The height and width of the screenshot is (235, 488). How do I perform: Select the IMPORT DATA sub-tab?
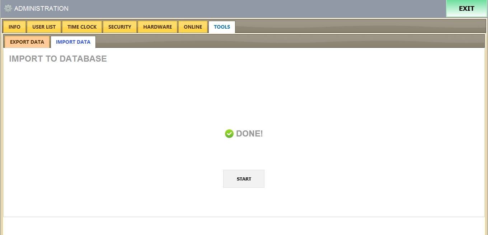[73, 42]
